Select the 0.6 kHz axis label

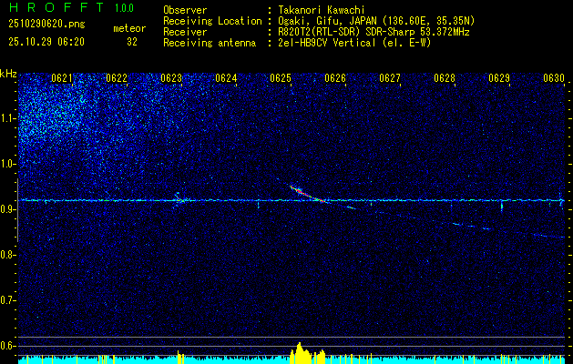(x=7, y=346)
